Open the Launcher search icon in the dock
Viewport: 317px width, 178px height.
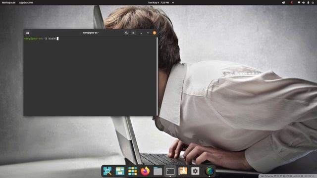point(107,171)
